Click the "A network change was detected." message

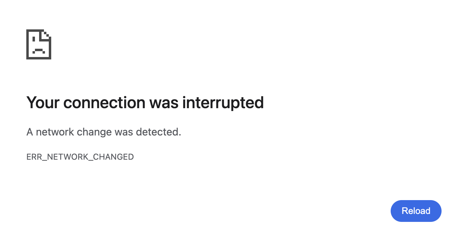pos(104,132)
